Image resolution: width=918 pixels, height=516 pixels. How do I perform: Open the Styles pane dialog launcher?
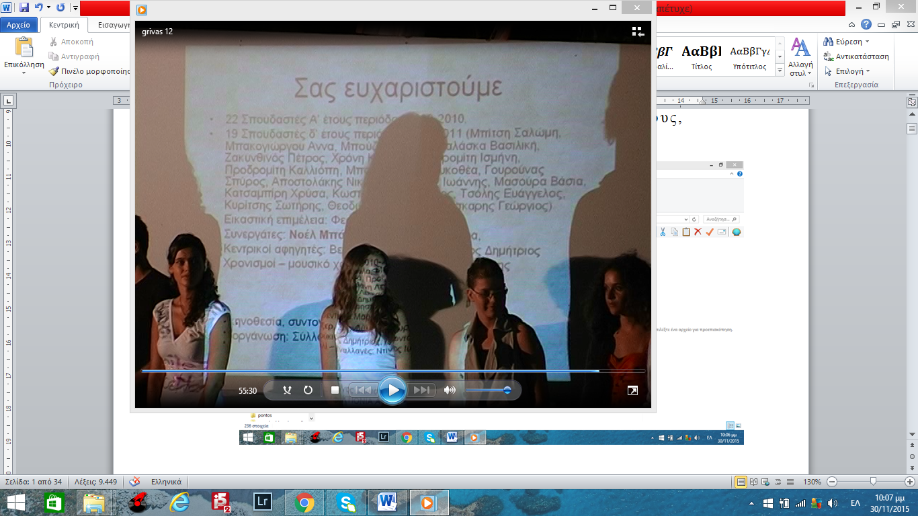pyautogui.click(x=812, y=85)
